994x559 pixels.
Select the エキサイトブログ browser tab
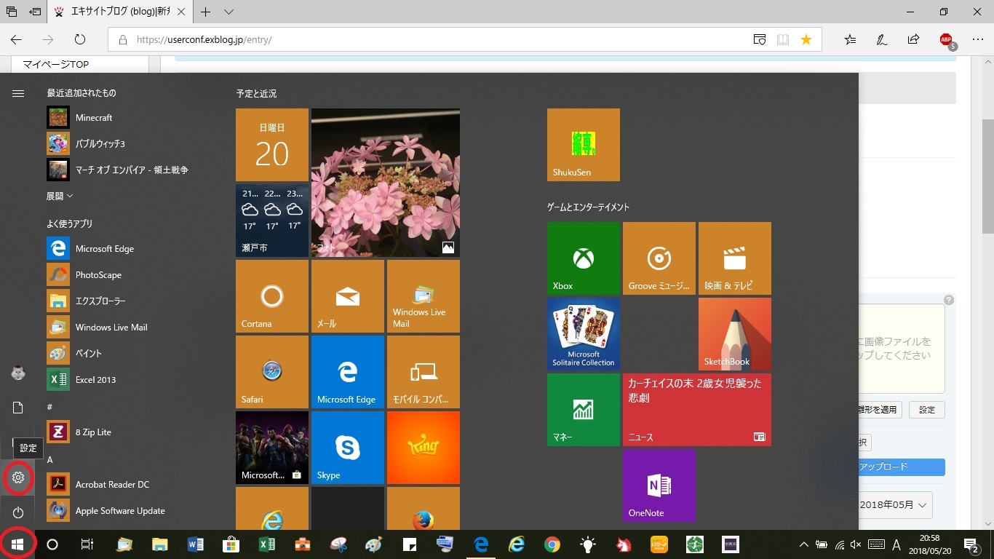tap(120, 12)
